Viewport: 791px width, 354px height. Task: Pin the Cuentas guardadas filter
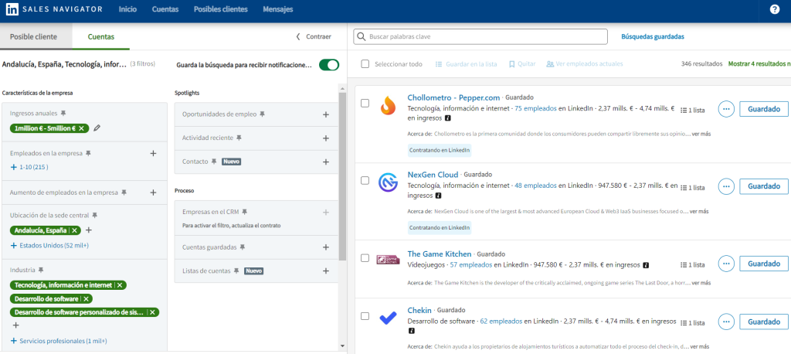(242, 247)
